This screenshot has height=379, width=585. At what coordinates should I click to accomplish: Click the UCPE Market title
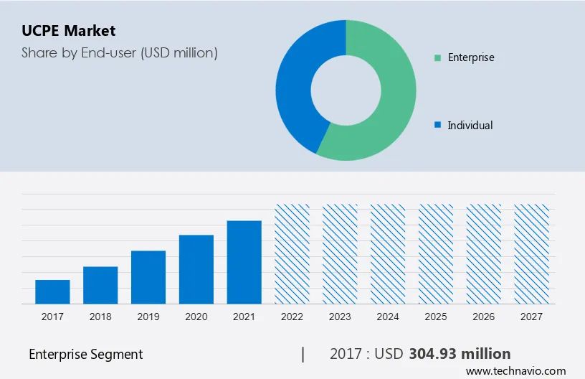click(x=69, y=31)
